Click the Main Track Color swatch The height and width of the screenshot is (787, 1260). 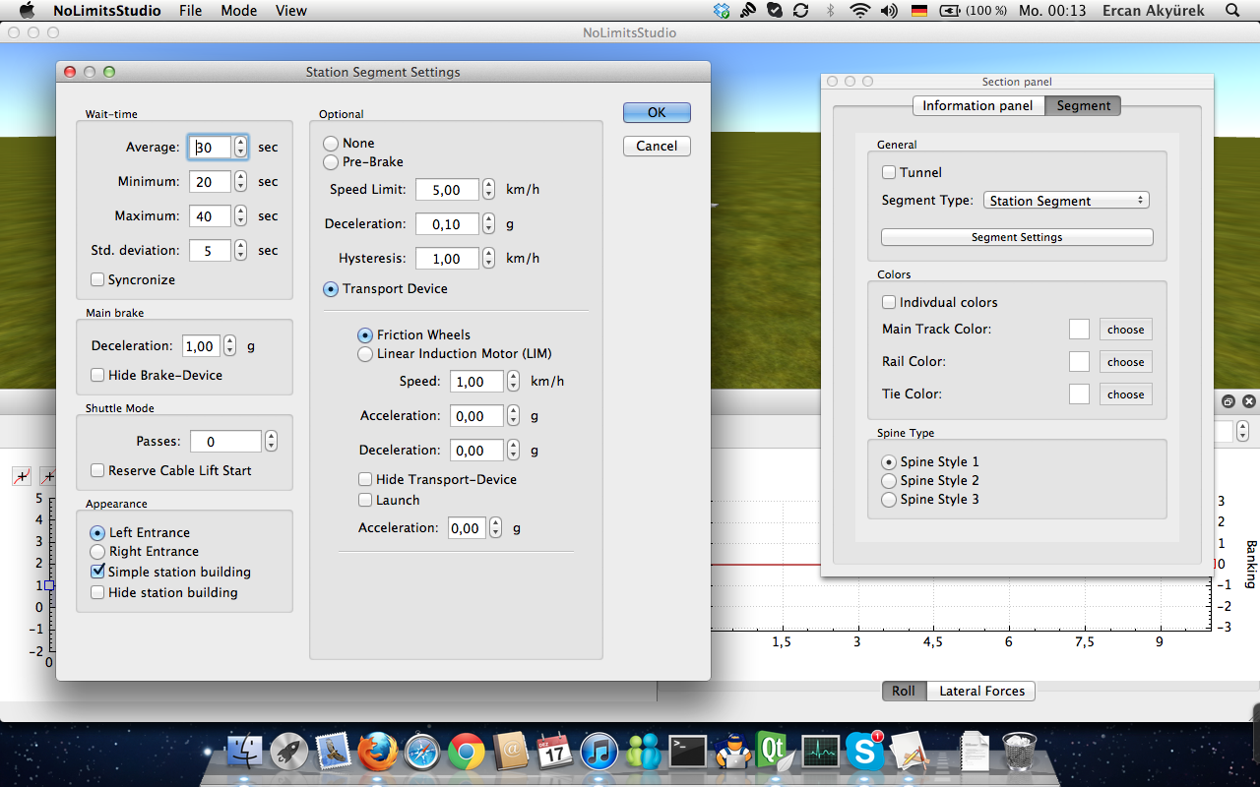(1079, 330)
